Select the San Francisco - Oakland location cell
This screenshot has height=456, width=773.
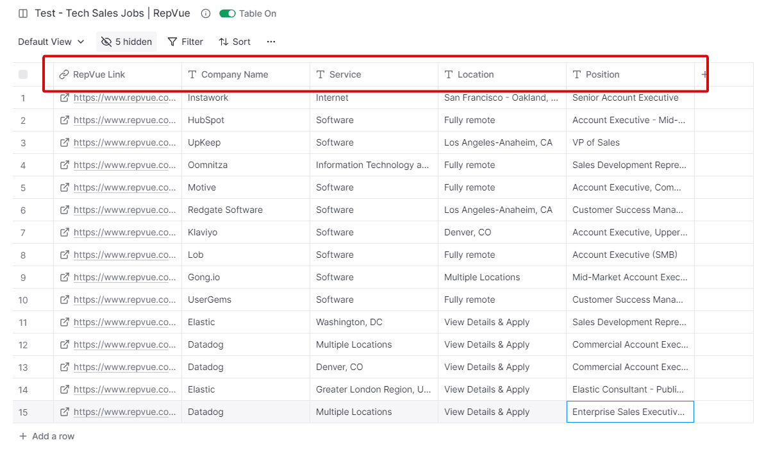(x=503, y=97)
